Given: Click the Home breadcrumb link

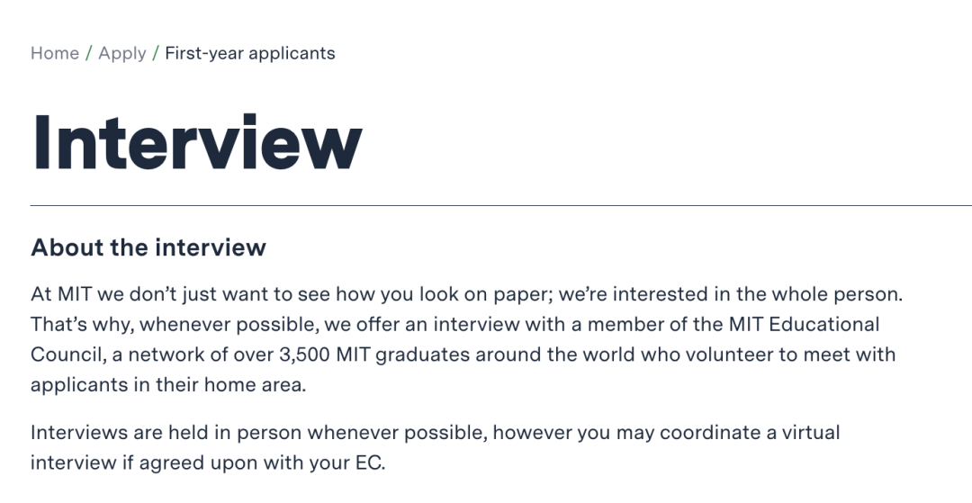Looking at the screenshot, I should pyautogui.click(x=55, y=53).
